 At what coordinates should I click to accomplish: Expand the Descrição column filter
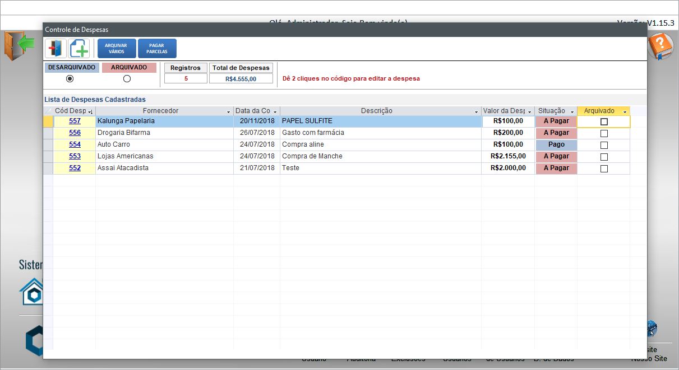click(477, 111)
